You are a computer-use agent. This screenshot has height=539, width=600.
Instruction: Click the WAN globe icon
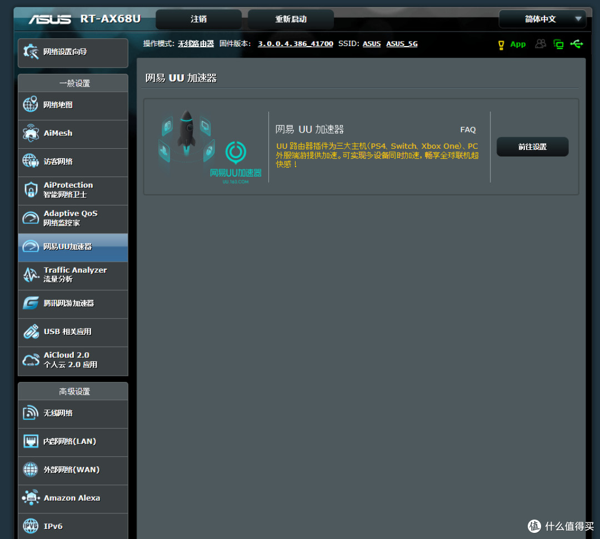click(31, 470)
